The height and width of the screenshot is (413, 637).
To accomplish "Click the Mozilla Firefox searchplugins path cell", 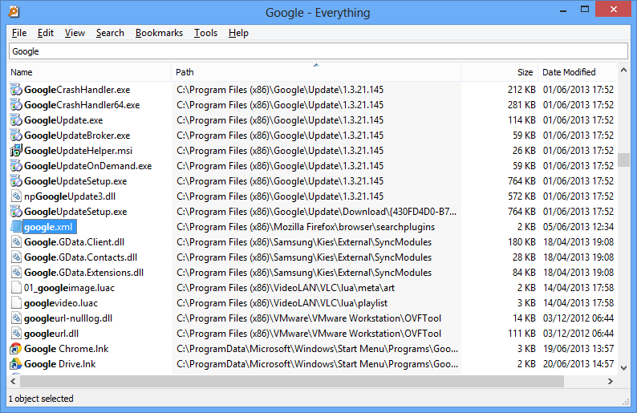I will coord(306,227).
